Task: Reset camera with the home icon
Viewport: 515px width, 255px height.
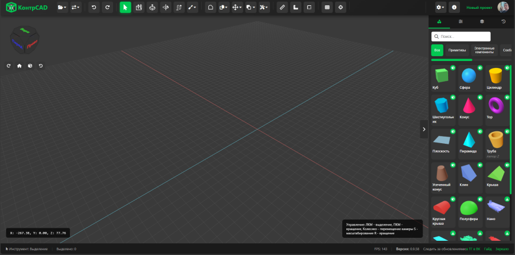Action: pyautogui.click(x=20, y=66)
